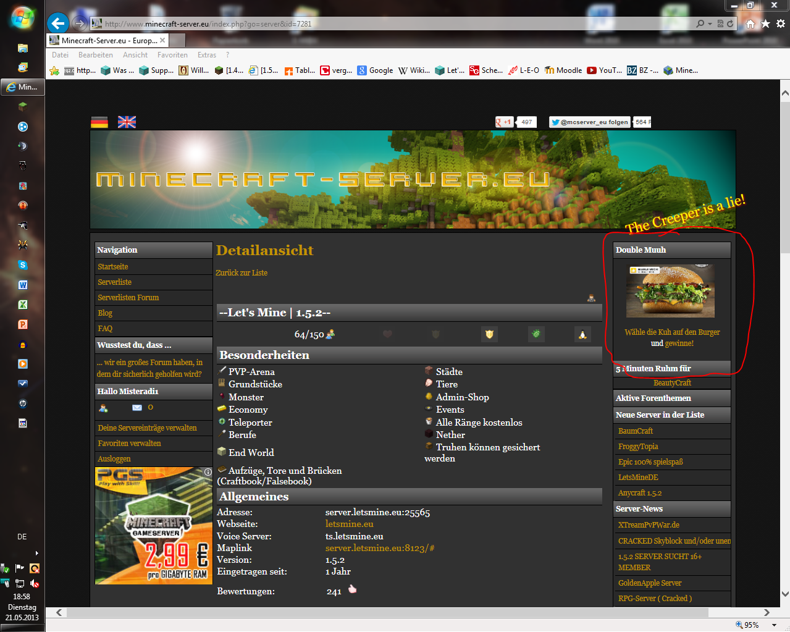Switch site language with the British flag
790x632 pixels.
point(127,122)
